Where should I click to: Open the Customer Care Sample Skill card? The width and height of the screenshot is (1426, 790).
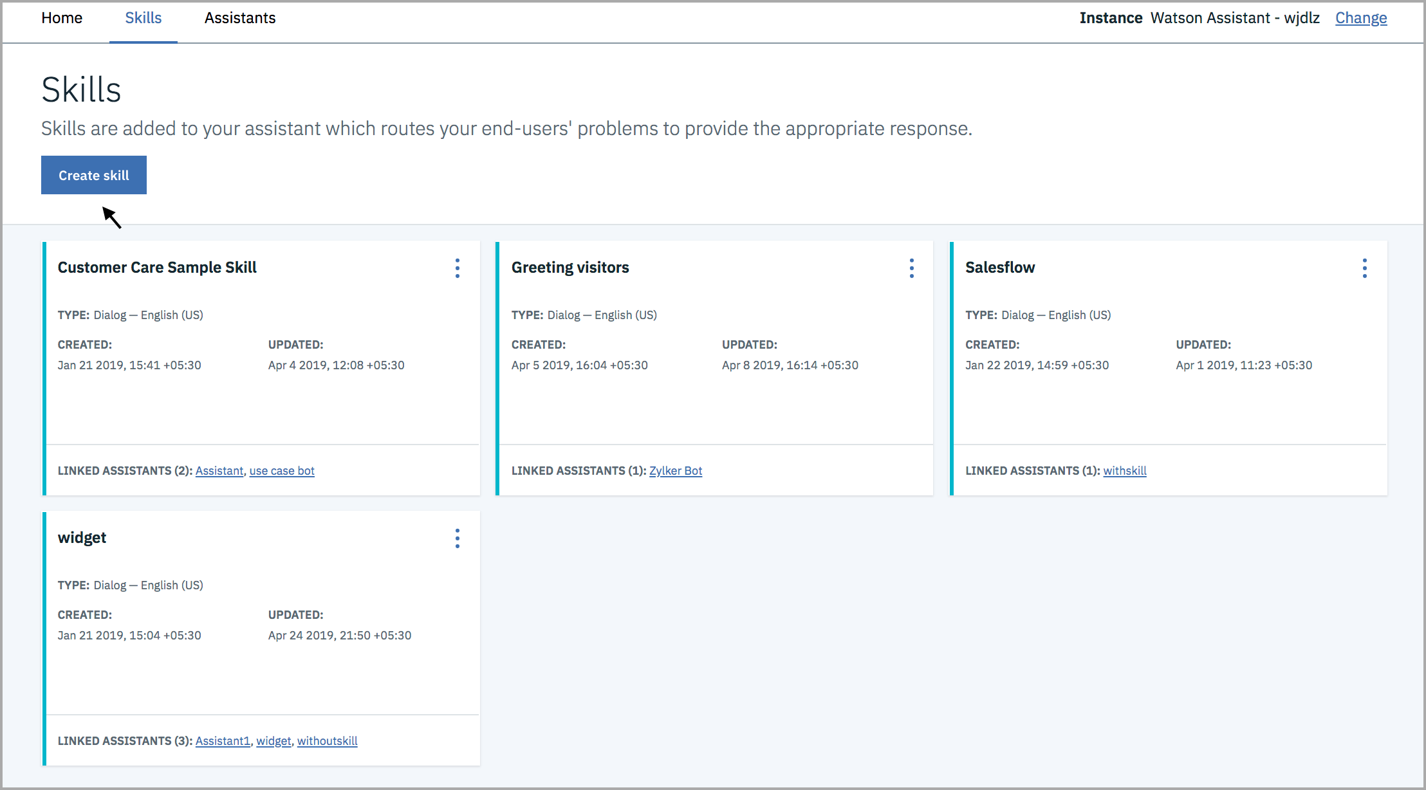(157, 267)
